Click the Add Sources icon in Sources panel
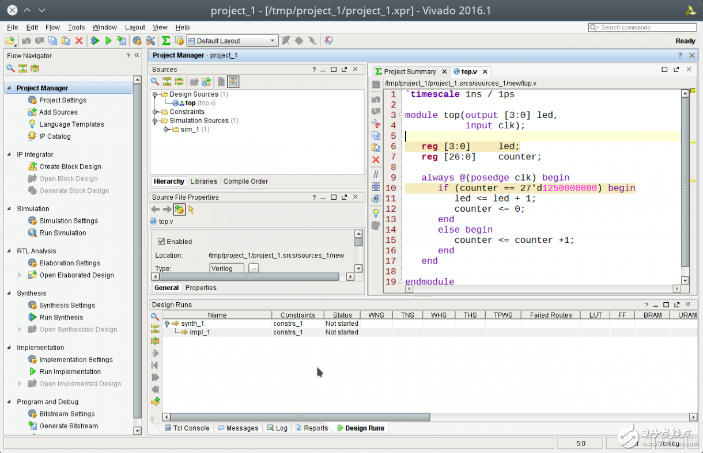 [x=206, y=82]
